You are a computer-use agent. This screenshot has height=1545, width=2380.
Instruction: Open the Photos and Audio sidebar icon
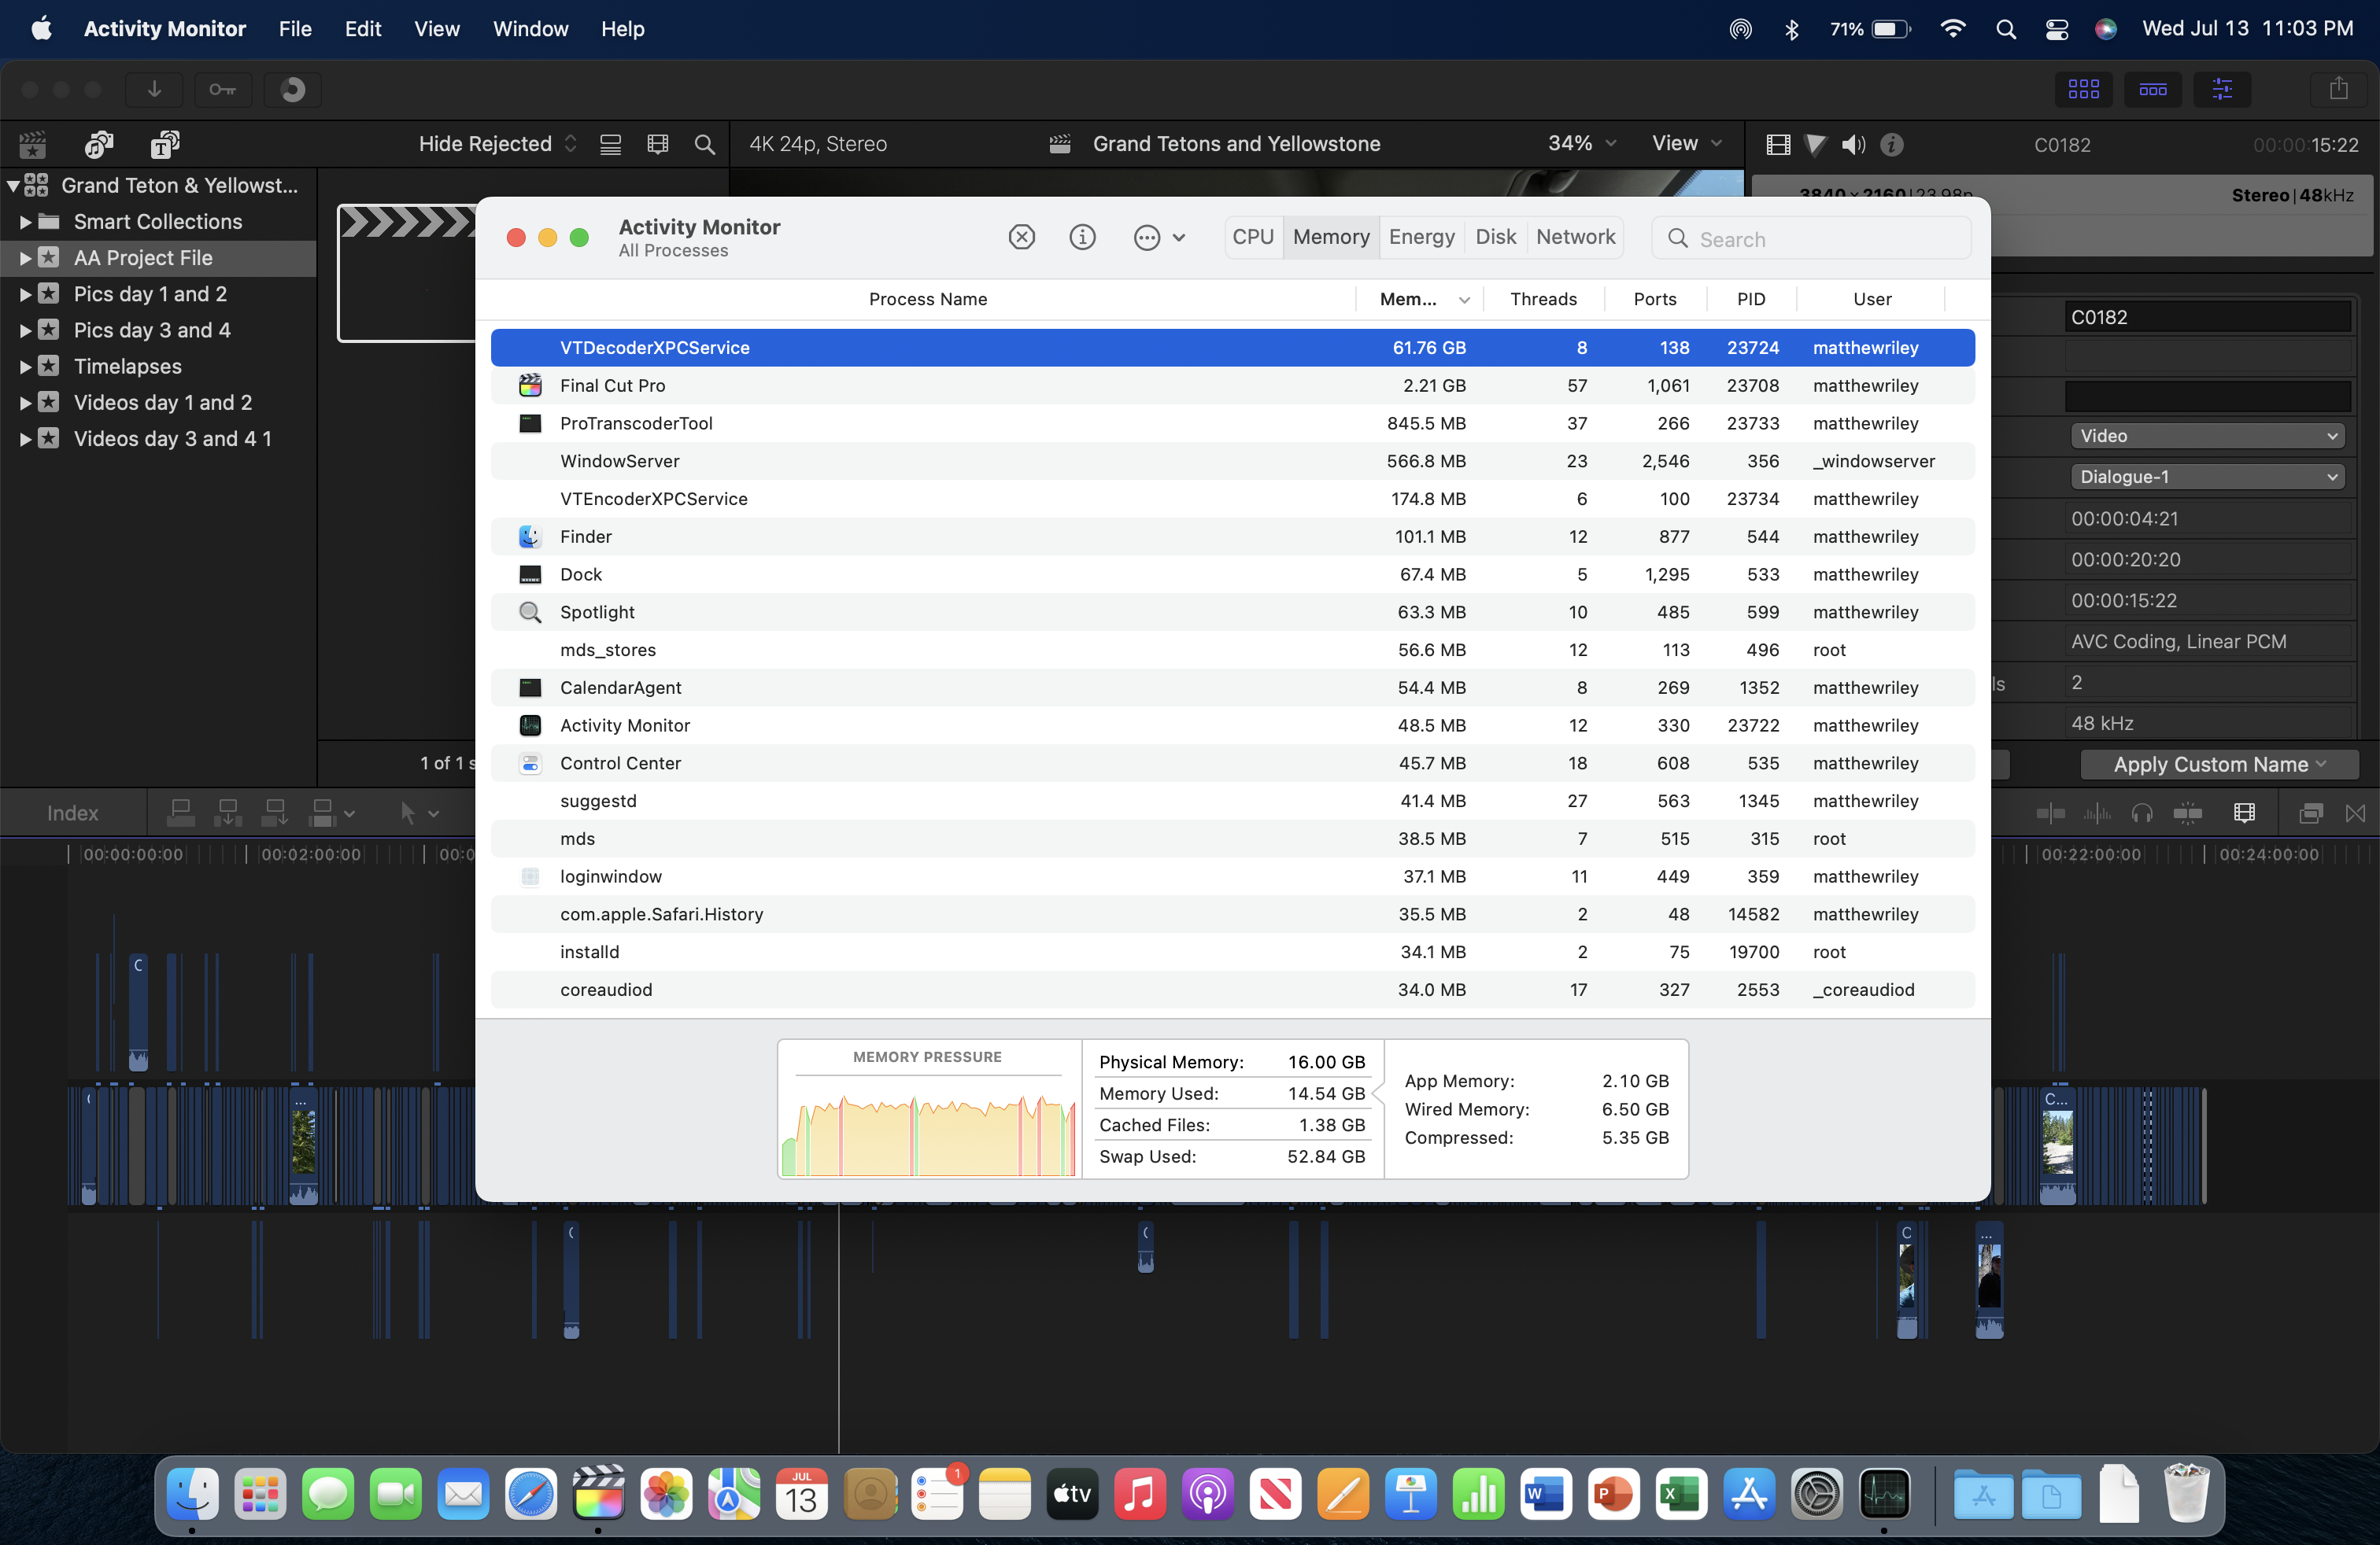(99, 144)
